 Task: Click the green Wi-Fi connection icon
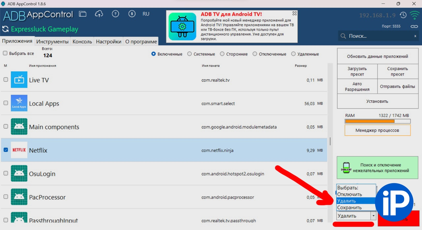pos(414,15)
